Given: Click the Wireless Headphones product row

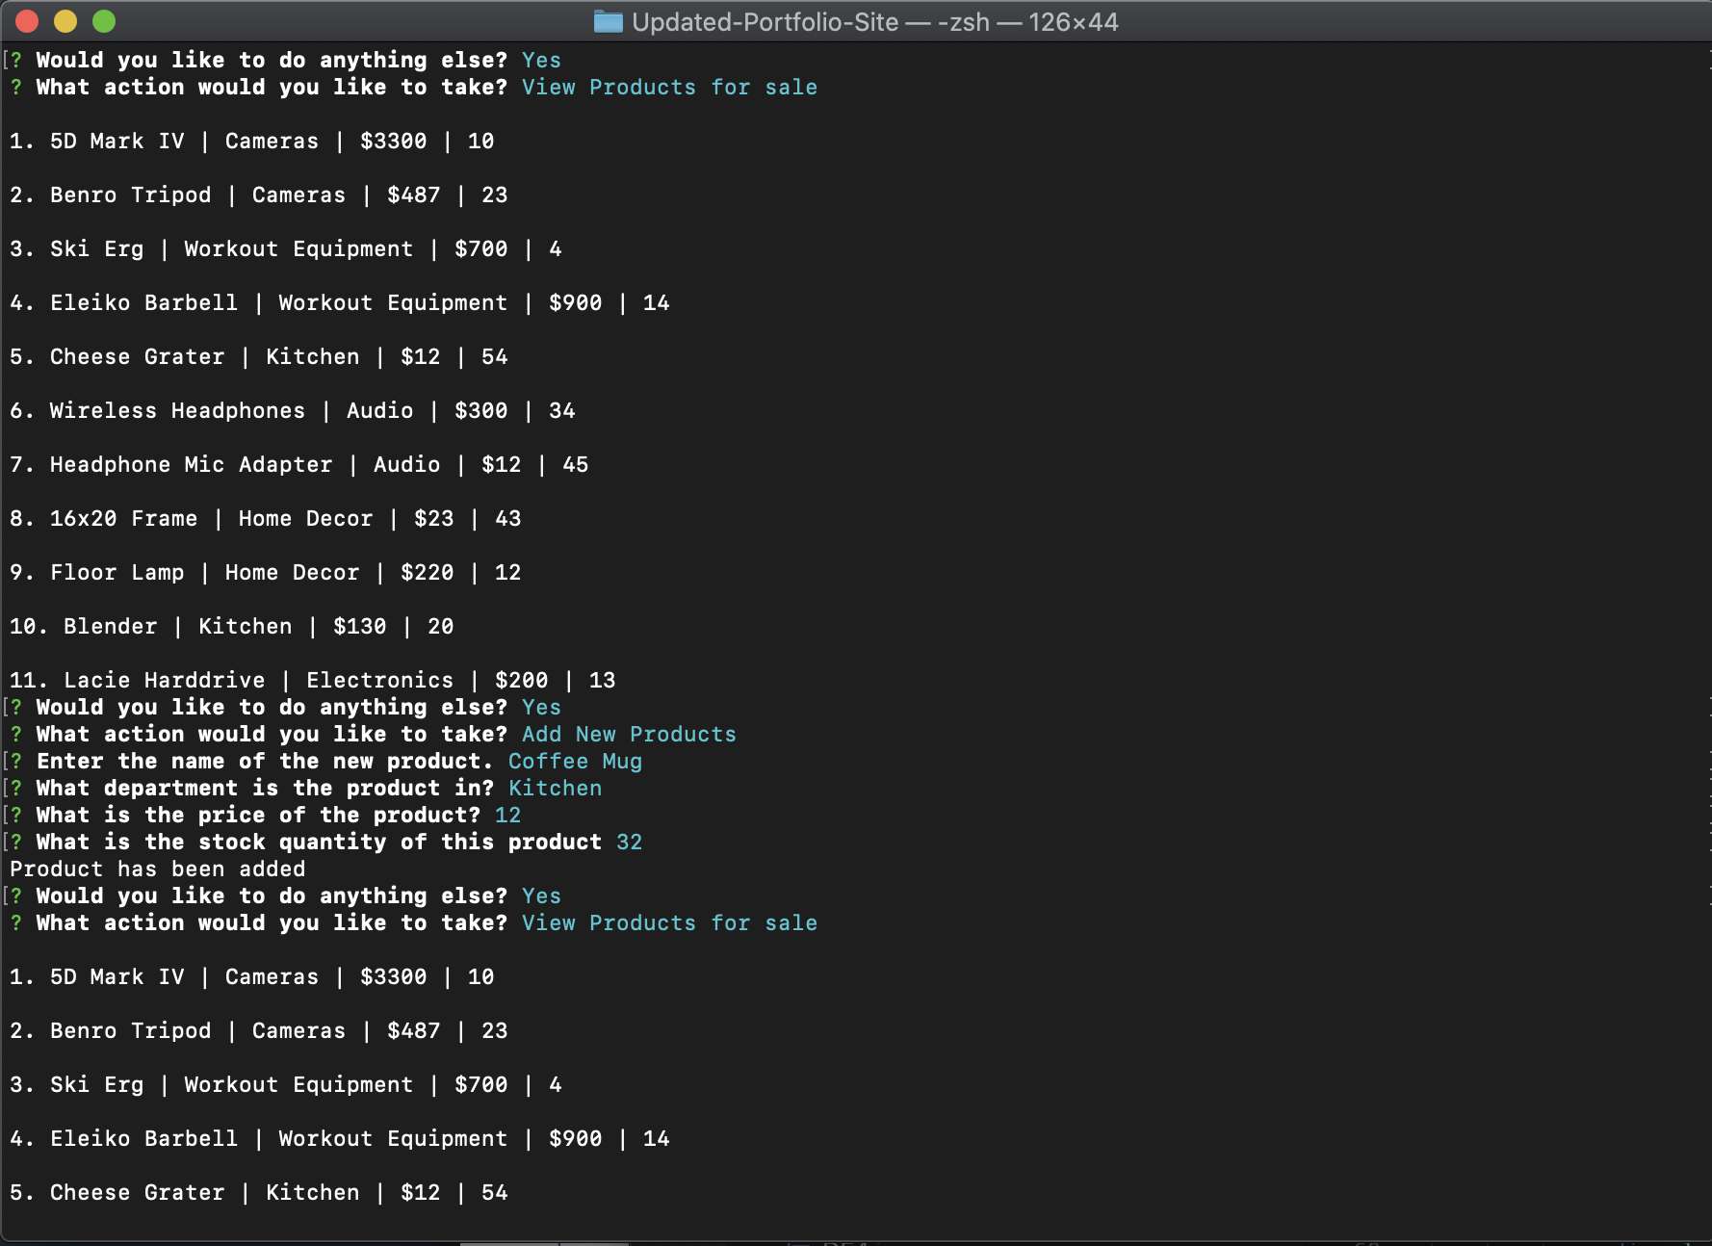Looking at the screenshot, I should click(292, 410).
